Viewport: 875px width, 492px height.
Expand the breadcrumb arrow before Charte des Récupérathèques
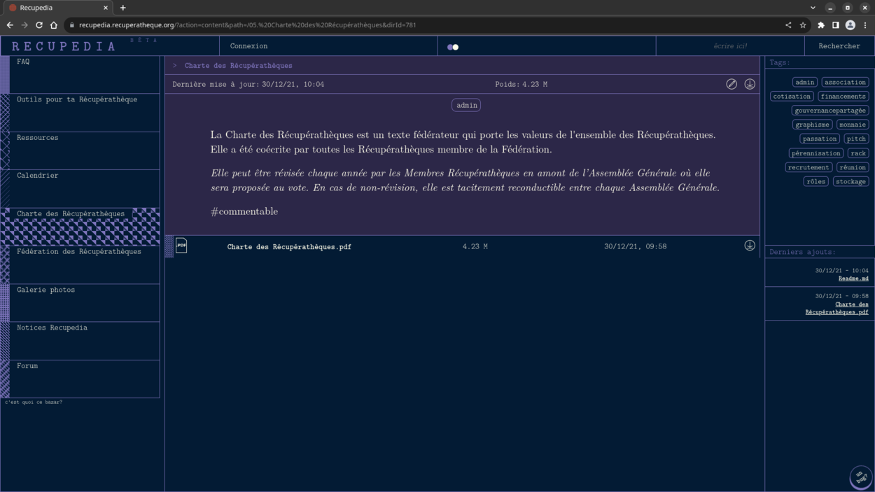tap(175, 66)
